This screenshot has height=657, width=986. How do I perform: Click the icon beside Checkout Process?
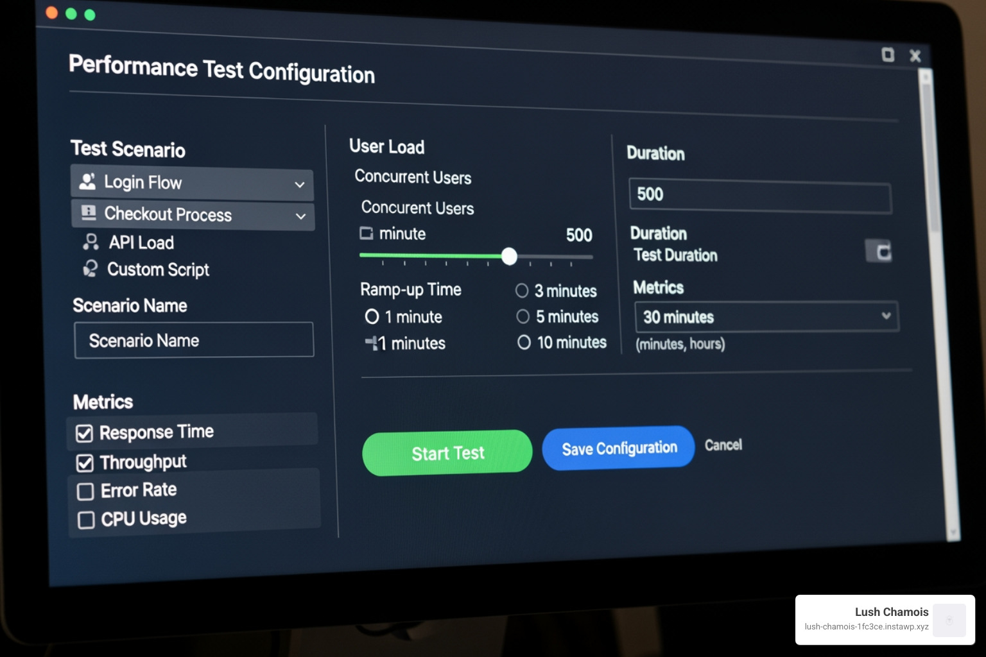click(x=89, y=212)
